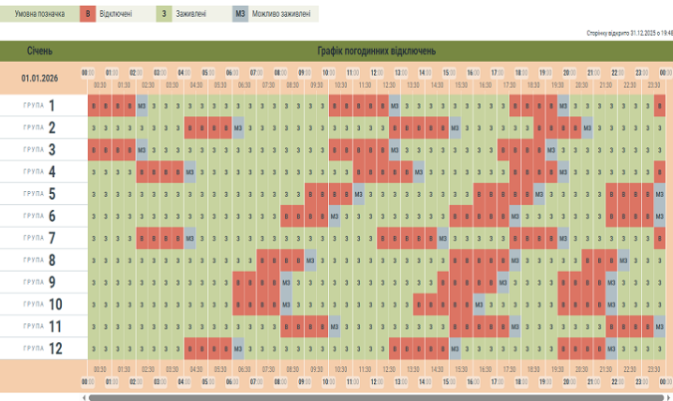This screenshot has width=673, height=401.
Task: Select the Можливо заживлені legend label
Action: coord(281,14)
